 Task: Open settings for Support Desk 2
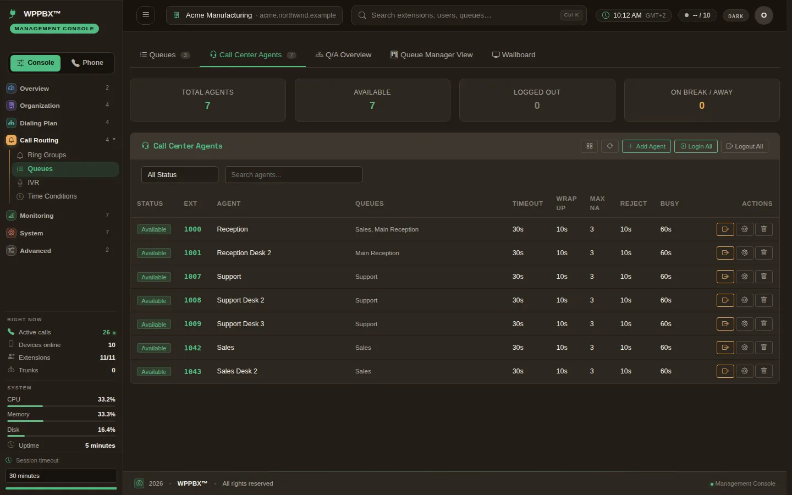[744, 300]
